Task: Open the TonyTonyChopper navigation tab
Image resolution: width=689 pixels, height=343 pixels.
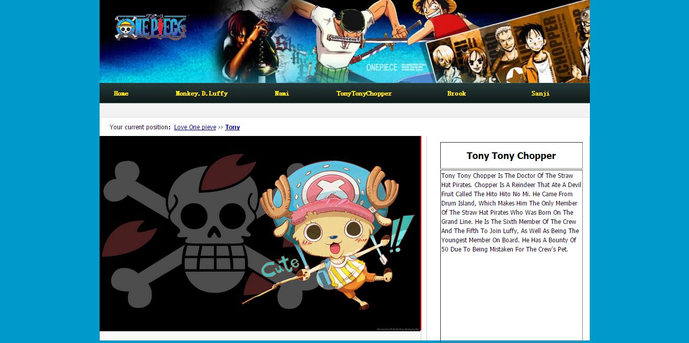Action: [x=364, y=94]
